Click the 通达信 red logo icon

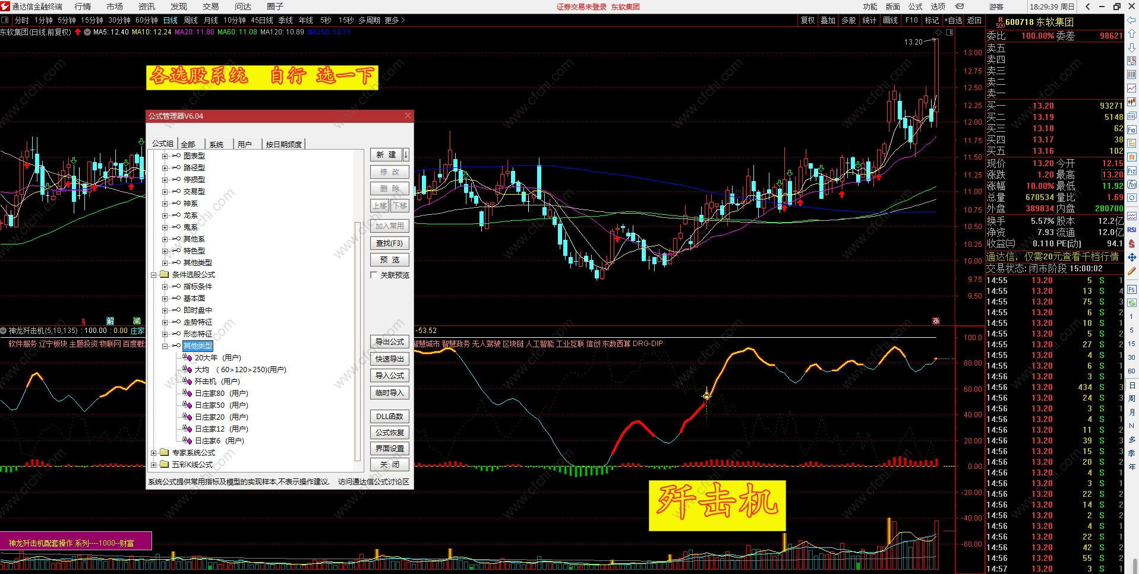pos(5,7)
